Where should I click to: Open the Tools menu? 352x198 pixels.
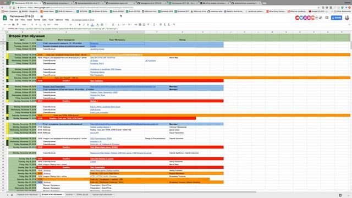51,20
